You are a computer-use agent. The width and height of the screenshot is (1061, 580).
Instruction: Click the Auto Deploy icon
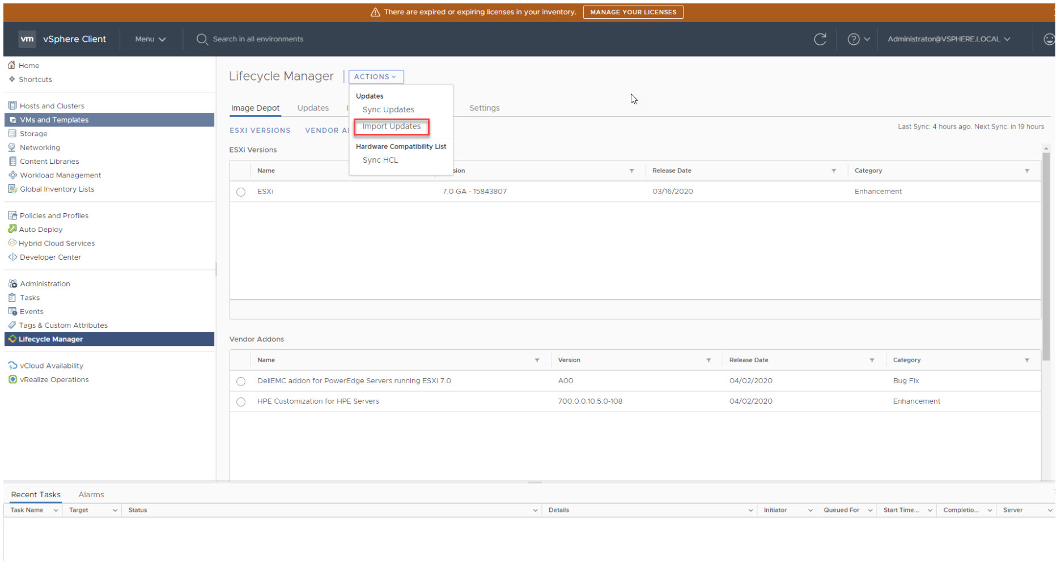pyautogui.click(x=12, y=230)
